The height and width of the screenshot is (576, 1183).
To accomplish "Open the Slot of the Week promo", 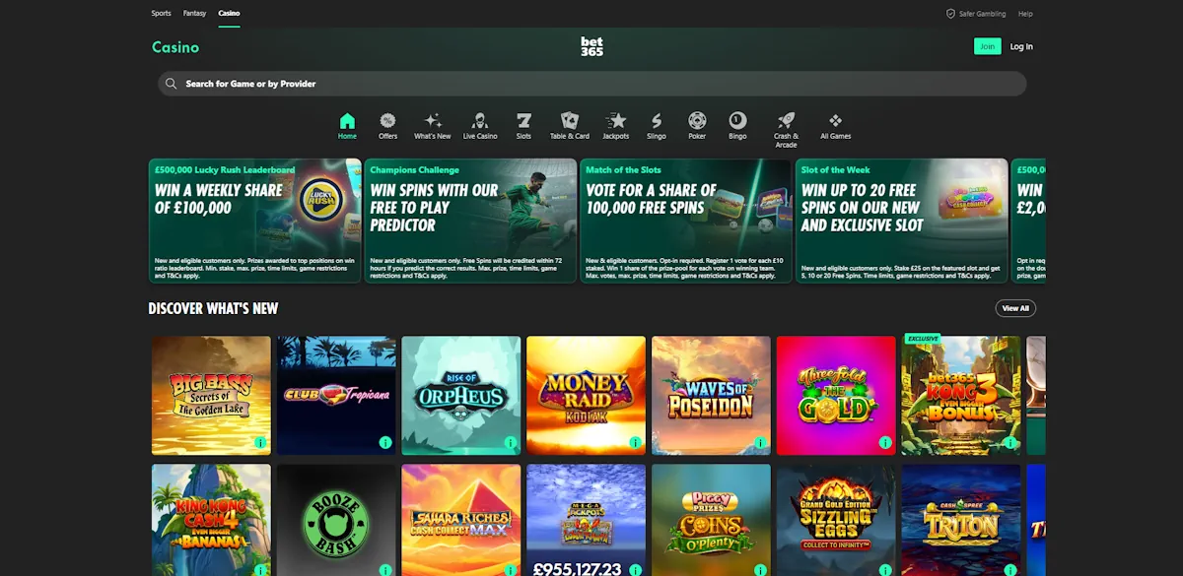I will coord(902,221).
